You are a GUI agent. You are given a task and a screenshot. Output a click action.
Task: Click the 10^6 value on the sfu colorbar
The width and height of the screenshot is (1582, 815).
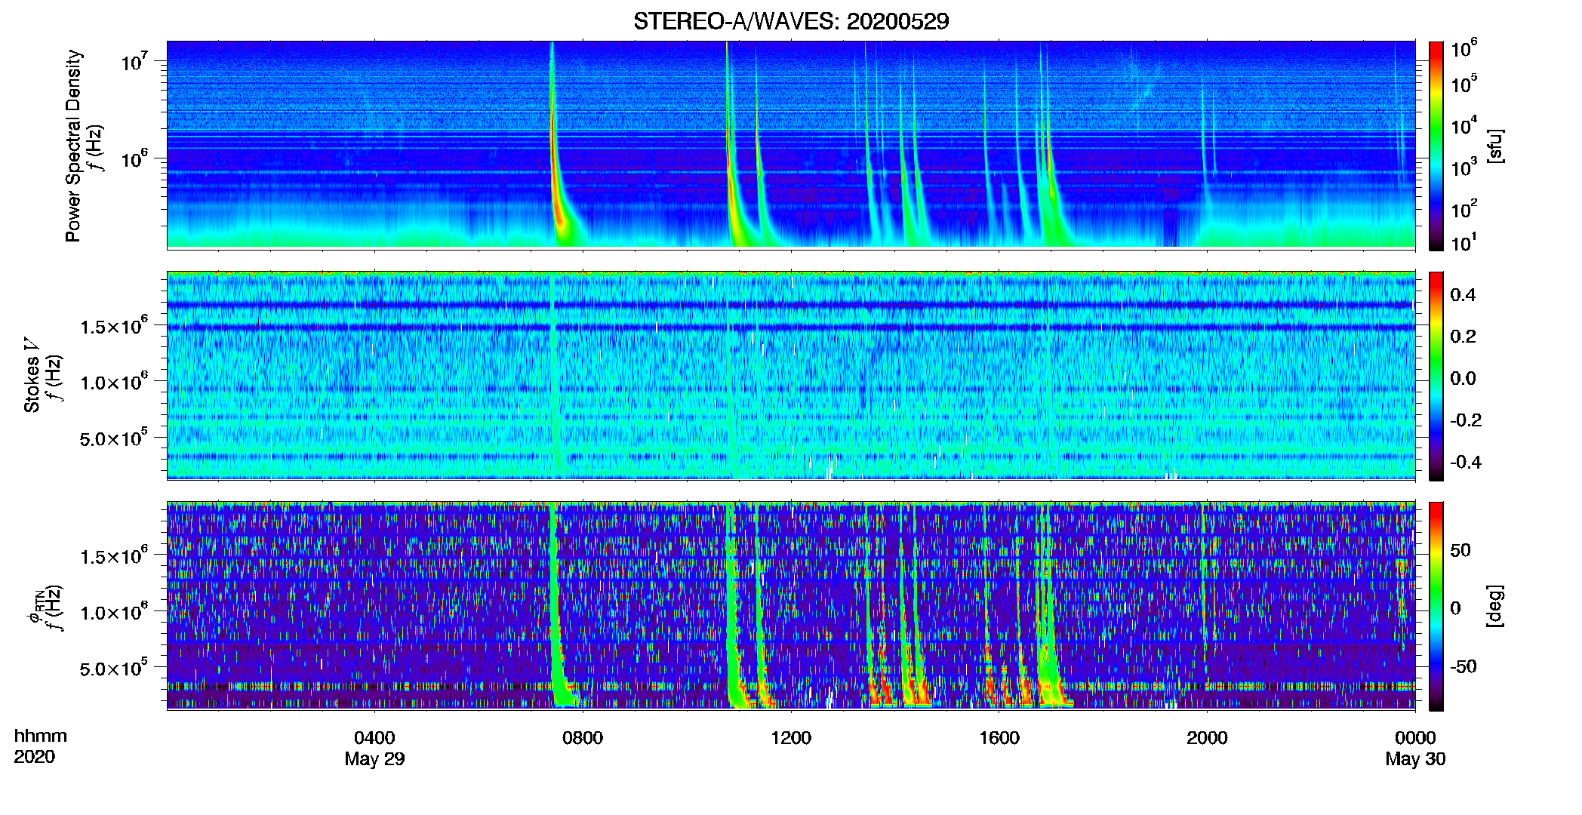click(x=1464, y=48)
